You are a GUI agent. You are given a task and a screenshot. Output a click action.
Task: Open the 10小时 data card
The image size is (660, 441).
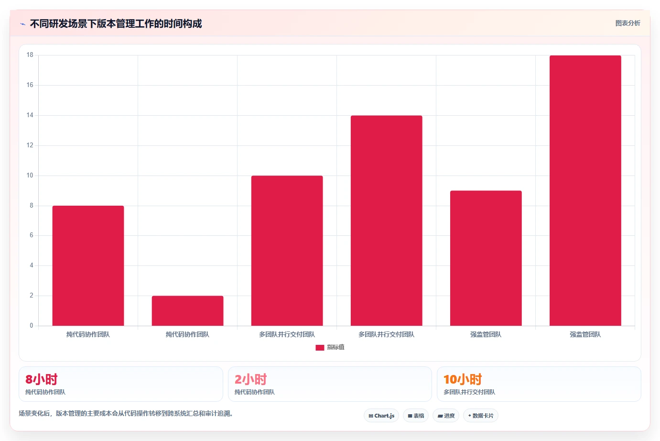point(539,384)
